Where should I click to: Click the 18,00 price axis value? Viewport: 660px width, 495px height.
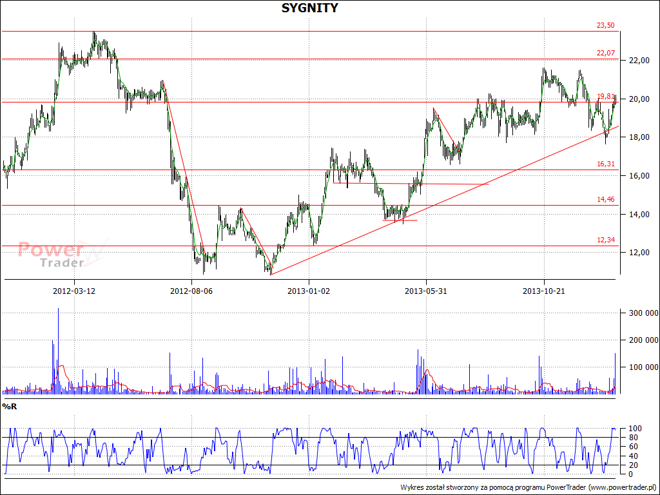639,137
